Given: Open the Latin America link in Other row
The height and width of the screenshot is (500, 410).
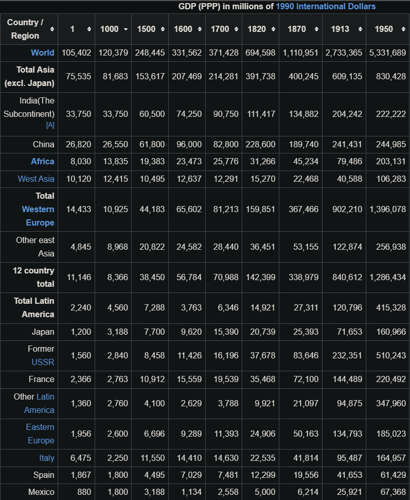Looking at the screenshot, I should [39, 403].
